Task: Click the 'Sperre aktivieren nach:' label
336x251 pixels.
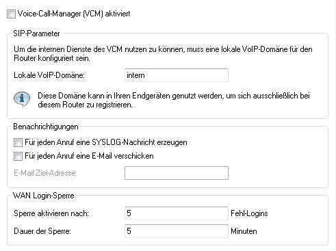Action: pyautogui.click(x=51, y=213)
